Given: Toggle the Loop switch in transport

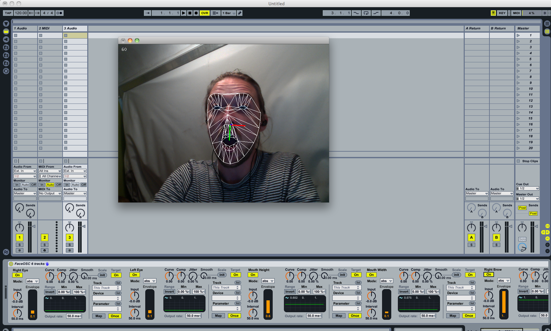Looking at the screenshot, I should (366, 13).
